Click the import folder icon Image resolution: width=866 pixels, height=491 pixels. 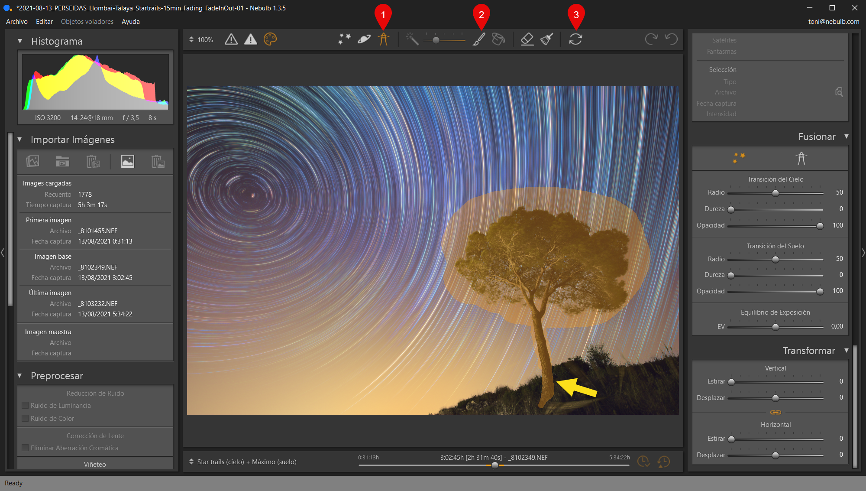coord(63,161)
